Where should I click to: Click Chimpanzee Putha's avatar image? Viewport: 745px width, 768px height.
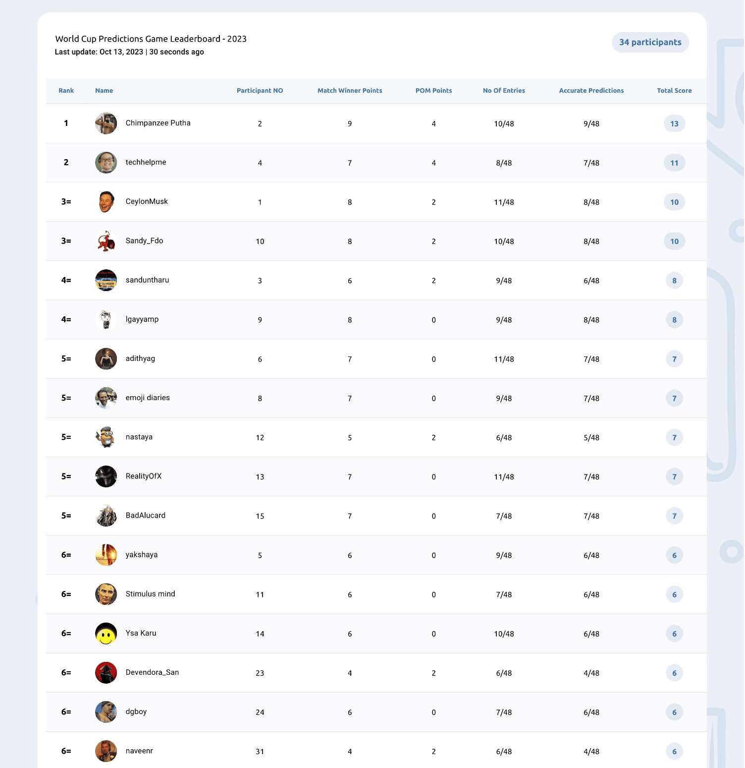pyautogui.click(x=106, y=123)
